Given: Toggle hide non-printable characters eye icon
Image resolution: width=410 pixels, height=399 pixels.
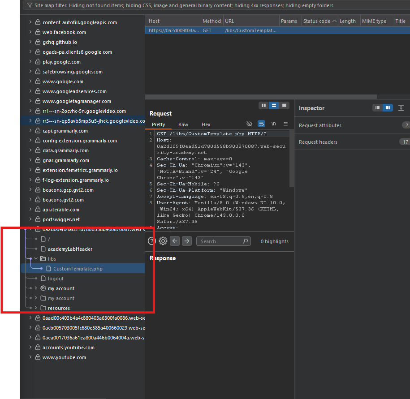Looking at the screenshot, I should pos(249,124).
